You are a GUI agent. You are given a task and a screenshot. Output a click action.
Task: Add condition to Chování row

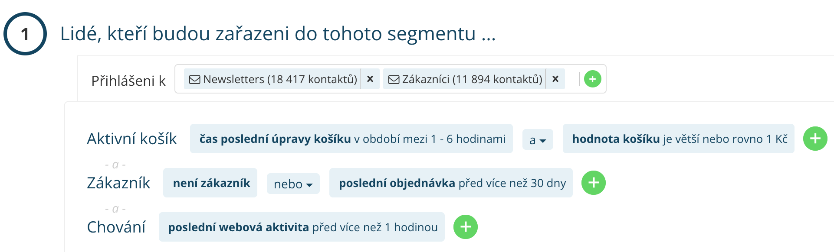[465, 227]
